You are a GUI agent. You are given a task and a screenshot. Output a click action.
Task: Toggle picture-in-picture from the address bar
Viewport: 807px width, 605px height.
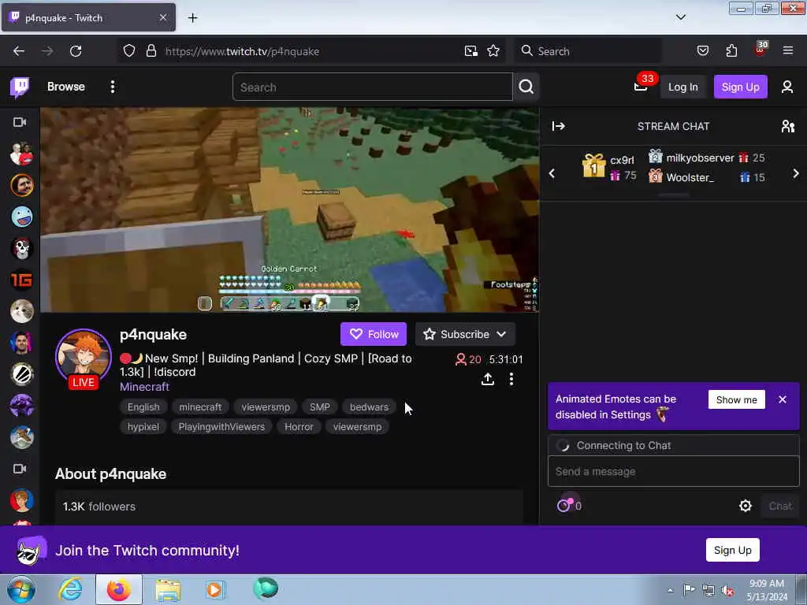pyautogui.click(x=471, y=51)
